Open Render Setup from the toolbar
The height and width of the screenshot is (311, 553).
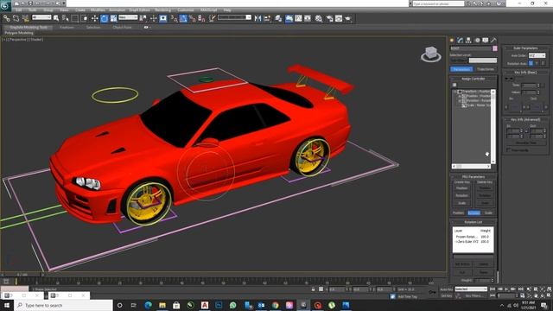point(329,18)
